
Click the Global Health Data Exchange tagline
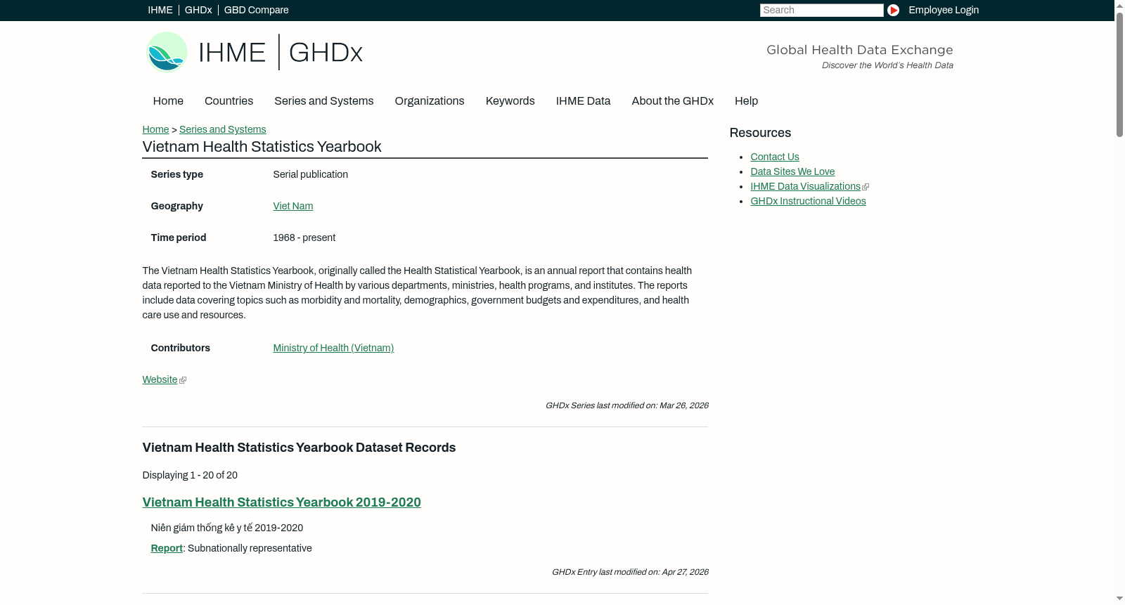click(x=859, y=50)
